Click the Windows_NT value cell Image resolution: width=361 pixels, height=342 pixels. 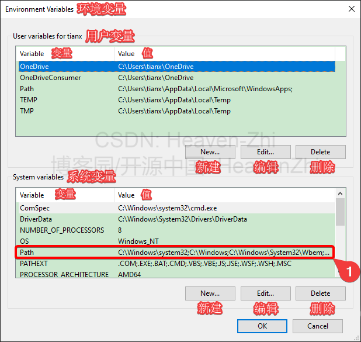click(138, 241)
